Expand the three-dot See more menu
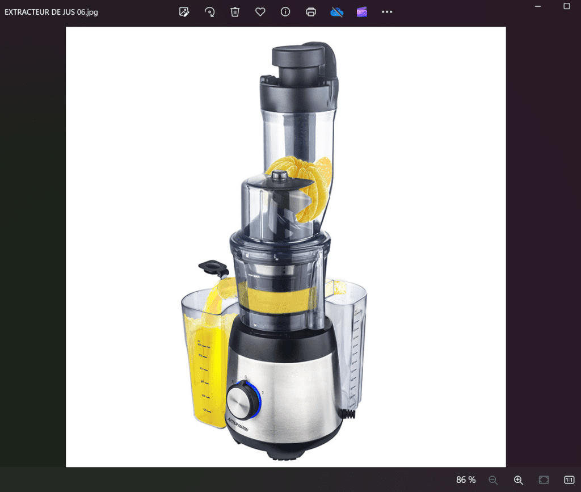 pyautogui.click(x=387, y=12)
